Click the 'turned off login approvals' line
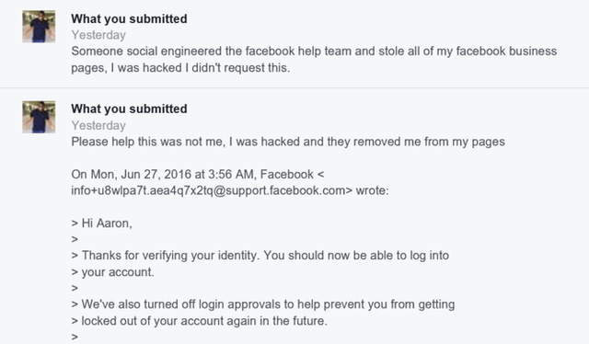Image resolution: width=589 pixels, height=344 pixels. [x=263, y=304]
